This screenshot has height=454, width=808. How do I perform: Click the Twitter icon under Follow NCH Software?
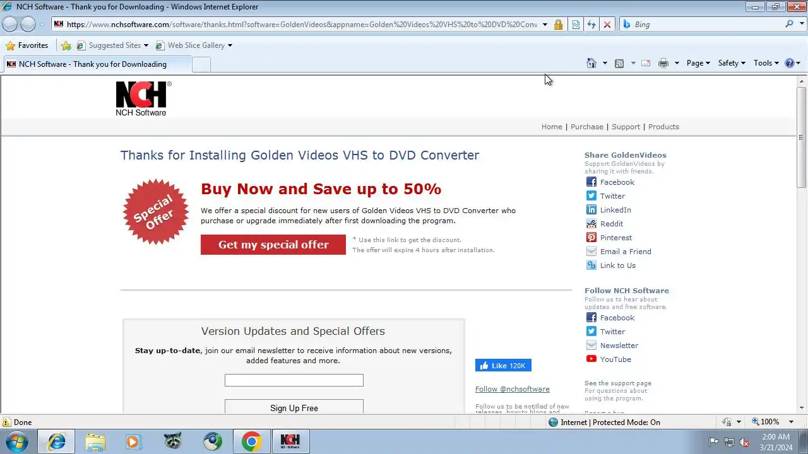(x=591, y=332)
